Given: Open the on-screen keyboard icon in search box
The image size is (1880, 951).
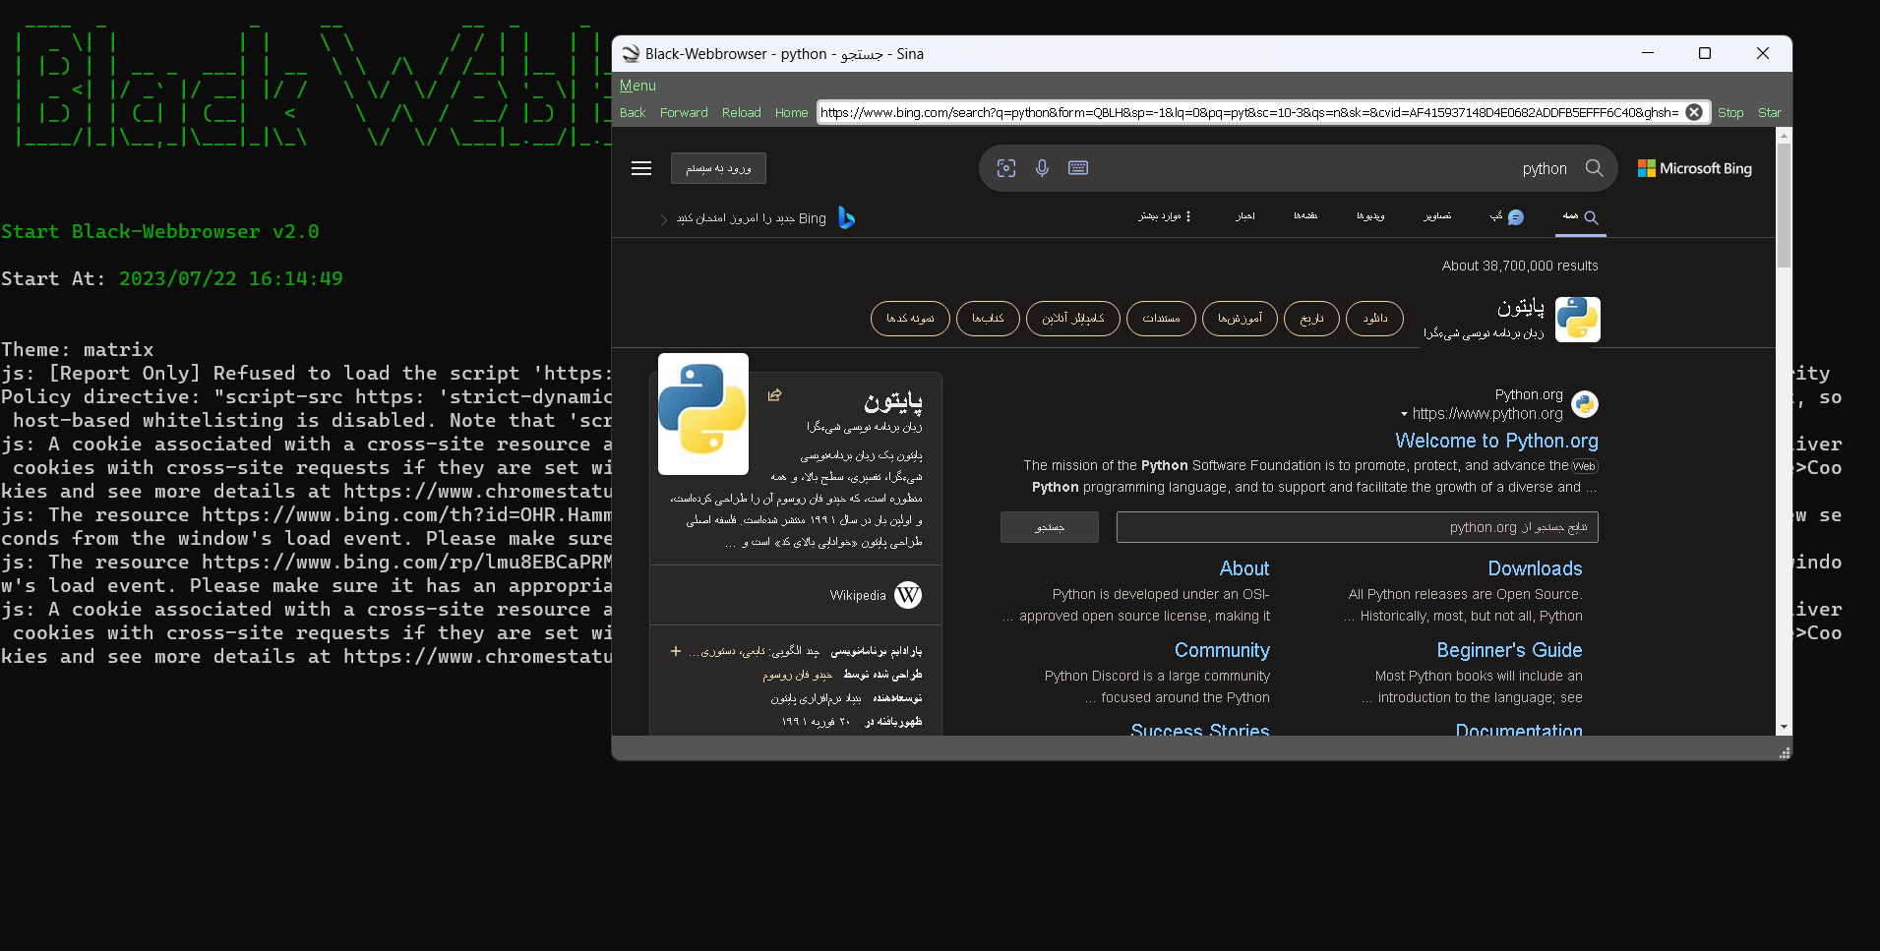Looking at the screenshot, I should point(1078,168).
